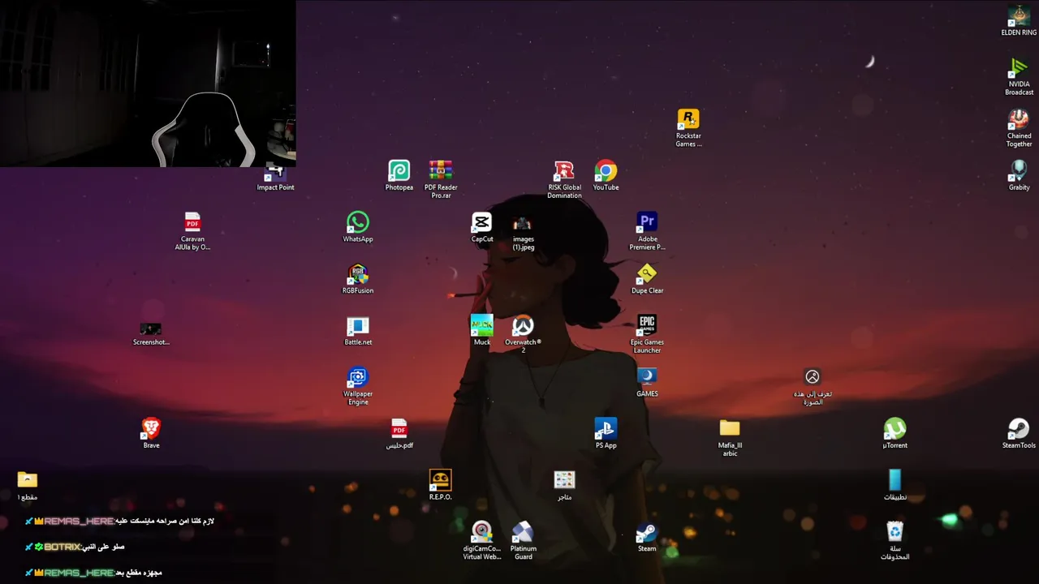Launch Wallpaper Engine shortcut
This screenshot has width=1039, height=584.
click(358, 386)
